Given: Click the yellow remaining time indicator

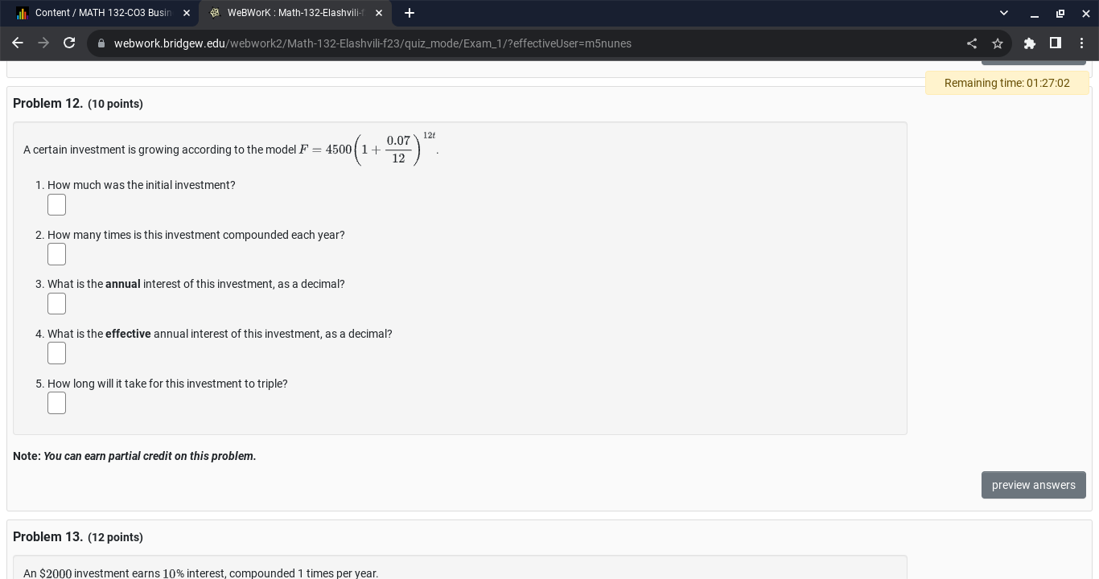Looking at the screenshot, I should click(1006, 83).
